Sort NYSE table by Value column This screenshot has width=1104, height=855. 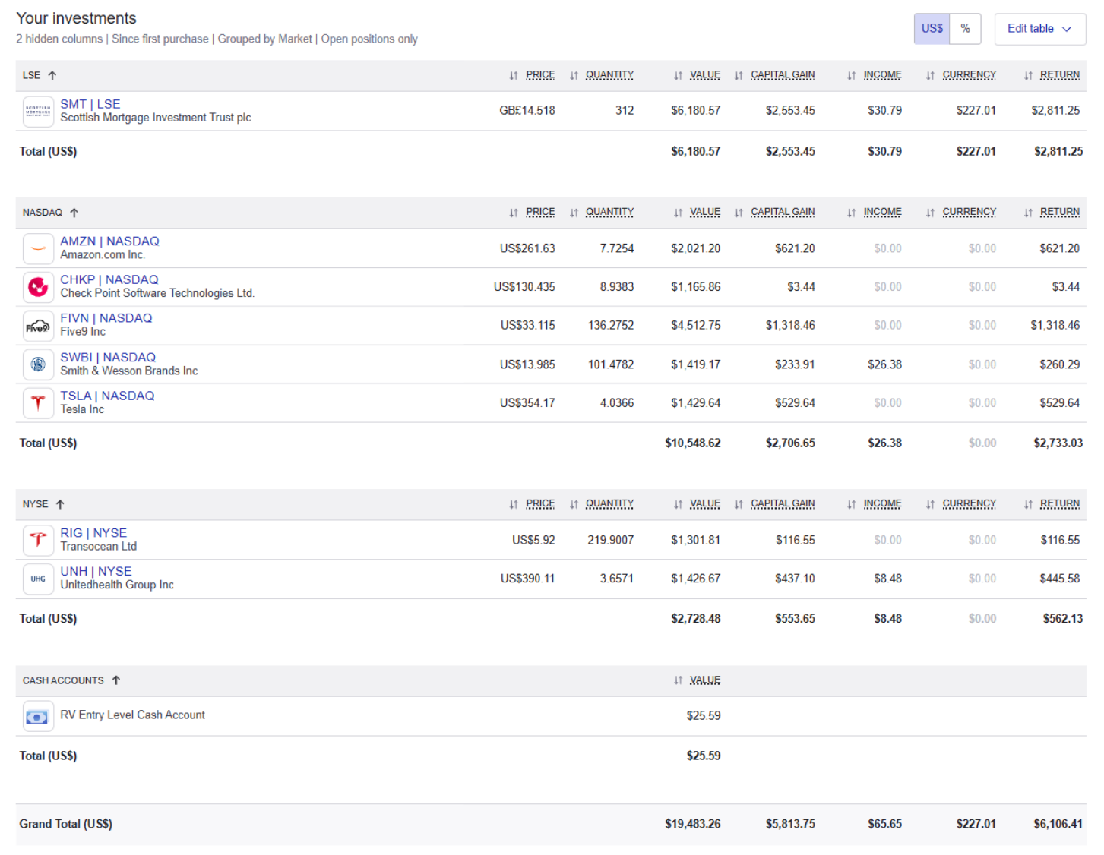point(697,503)
